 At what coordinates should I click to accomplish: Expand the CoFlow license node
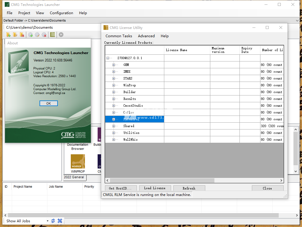pos(114,112)
